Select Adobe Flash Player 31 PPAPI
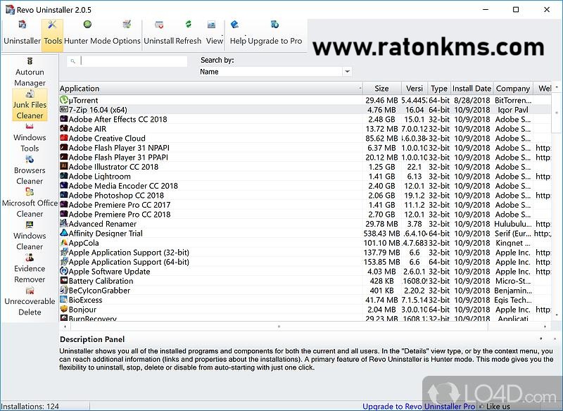 click(x=305, y=157)
